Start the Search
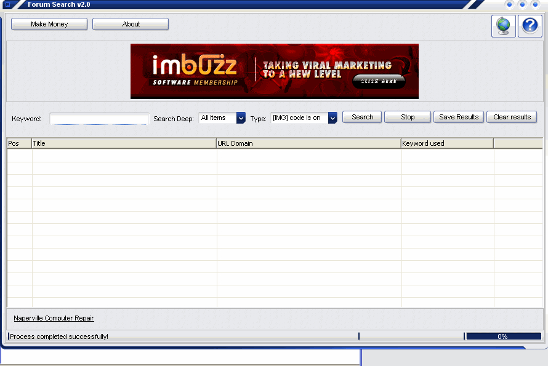Image resolution: width=548 pixels, height=366 pixels. [x=362, y=117]
